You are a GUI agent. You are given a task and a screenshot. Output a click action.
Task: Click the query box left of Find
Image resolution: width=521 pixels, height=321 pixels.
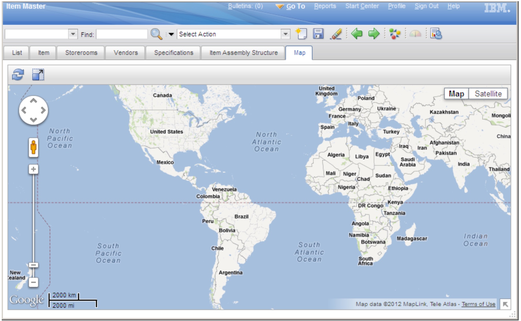coord(37,34)
